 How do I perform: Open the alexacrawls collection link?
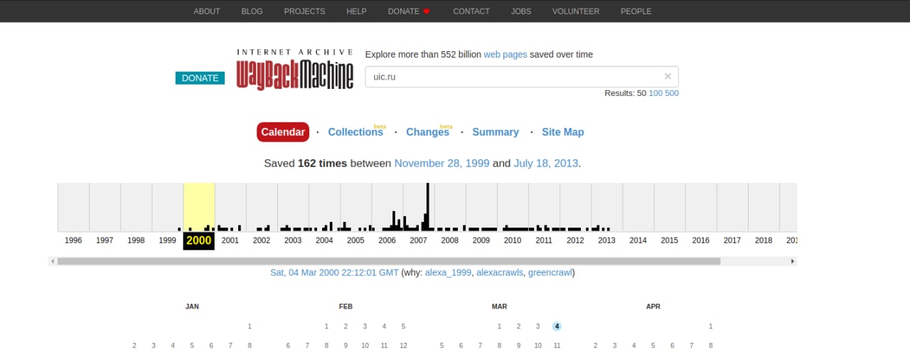coord(500,272)
